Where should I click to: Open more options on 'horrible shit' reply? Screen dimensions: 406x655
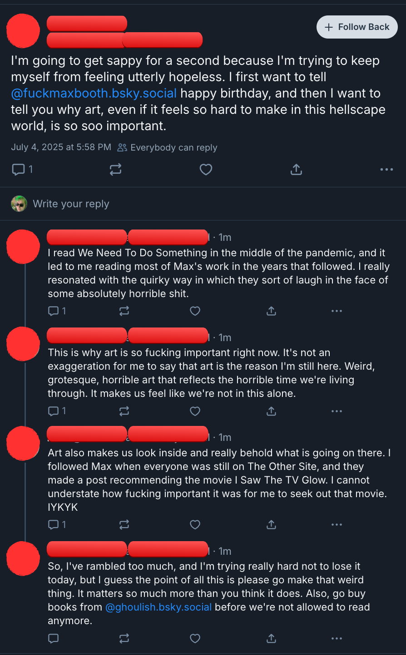tap(337, 311)
